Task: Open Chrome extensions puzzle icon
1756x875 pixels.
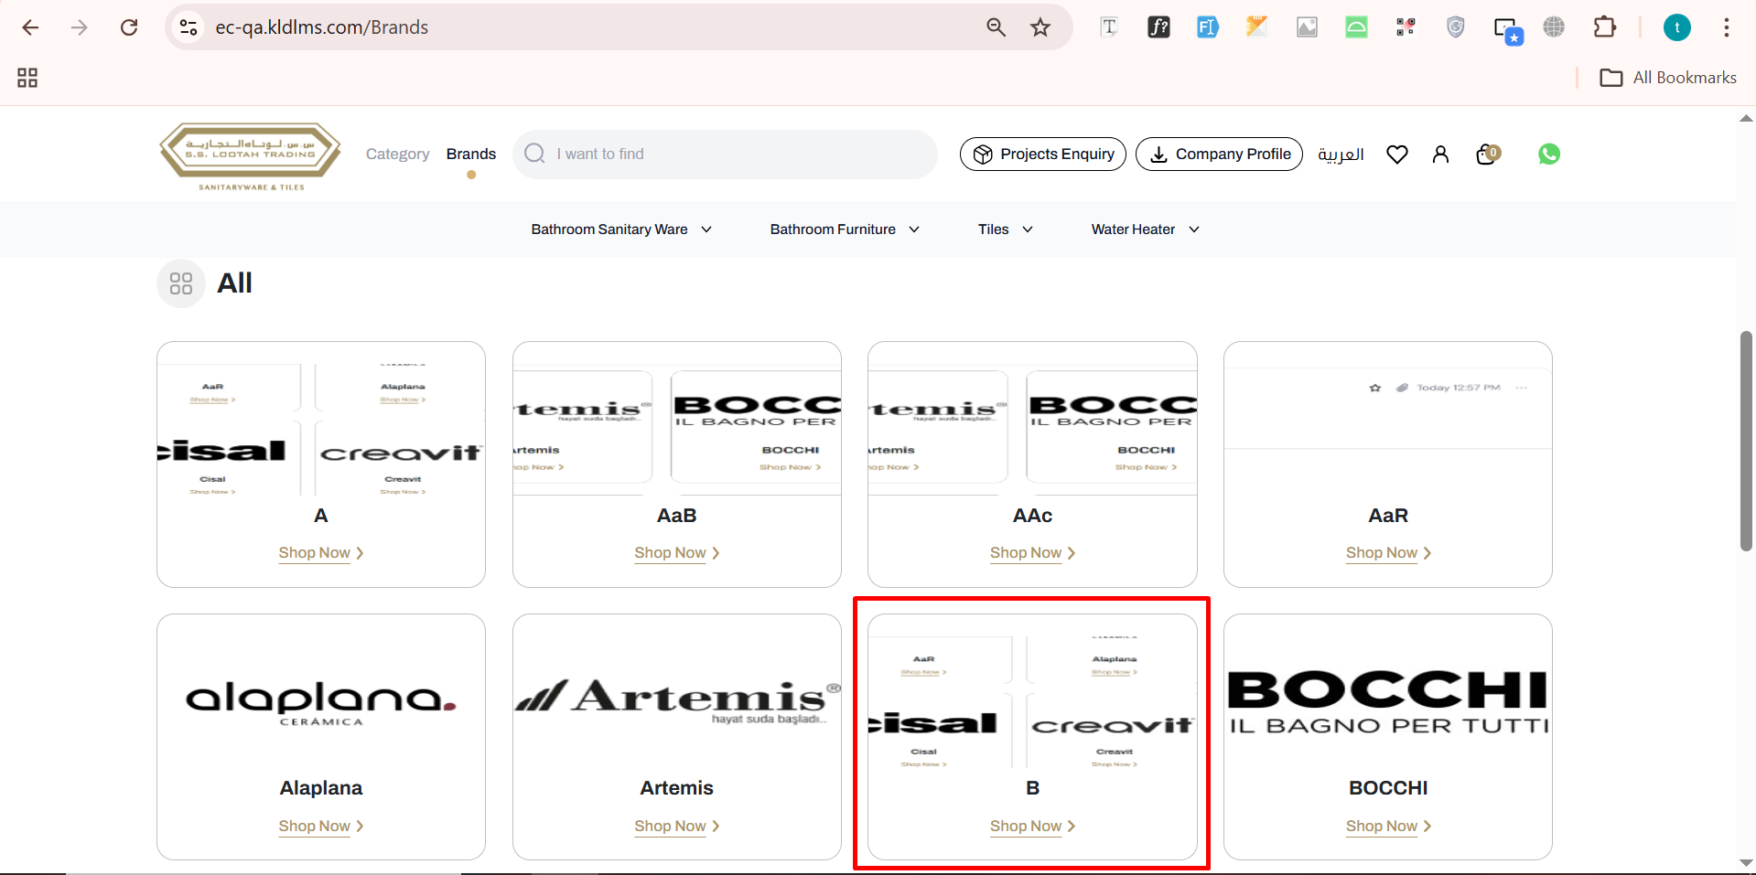Action: pyautogui.click(x=1604, y=27)
